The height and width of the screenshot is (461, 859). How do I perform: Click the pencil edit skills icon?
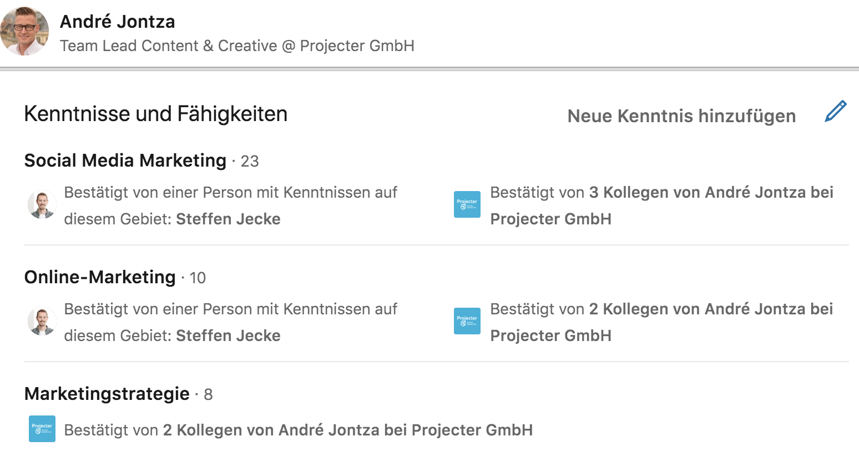[836, 111]
